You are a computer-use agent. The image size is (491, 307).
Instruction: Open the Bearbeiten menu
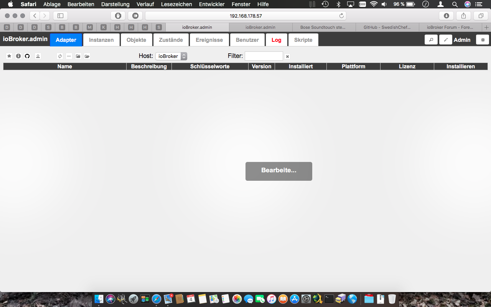(x=81, y=4)
